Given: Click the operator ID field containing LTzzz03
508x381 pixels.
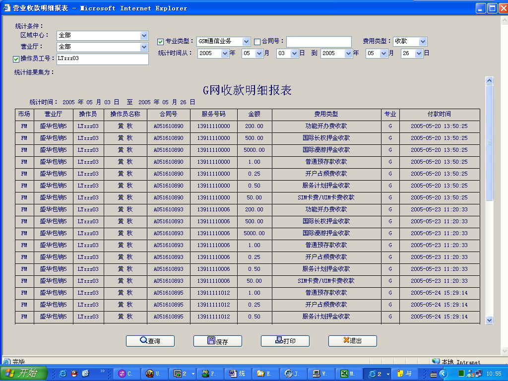Looking at the screenshot, I should click(x=102, y=59).
